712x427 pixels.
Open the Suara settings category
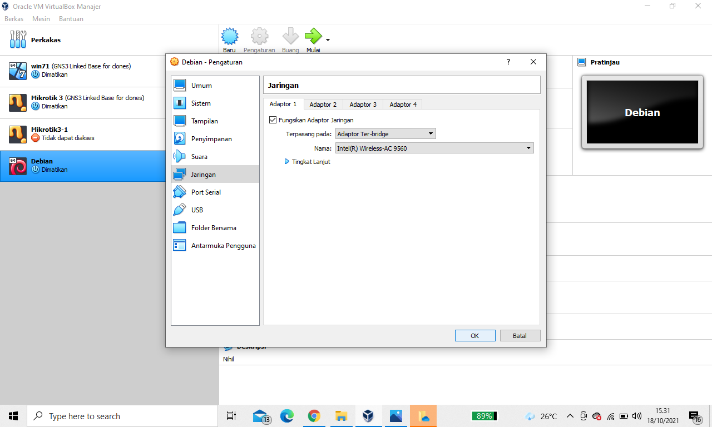215,157
